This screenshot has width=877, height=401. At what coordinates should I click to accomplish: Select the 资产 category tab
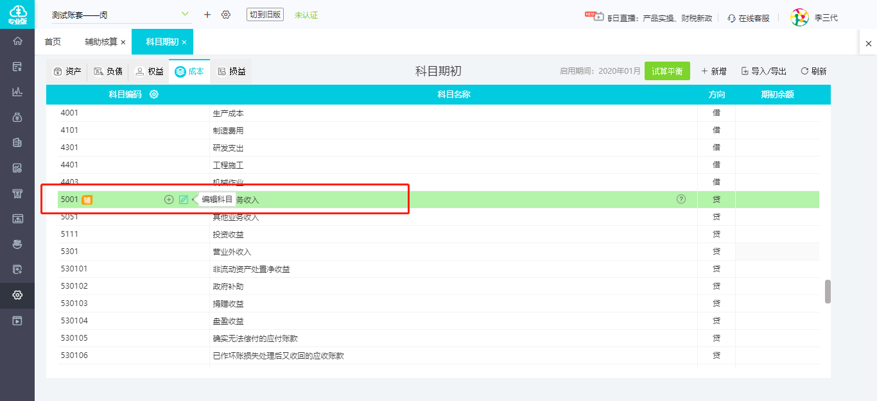67,71
